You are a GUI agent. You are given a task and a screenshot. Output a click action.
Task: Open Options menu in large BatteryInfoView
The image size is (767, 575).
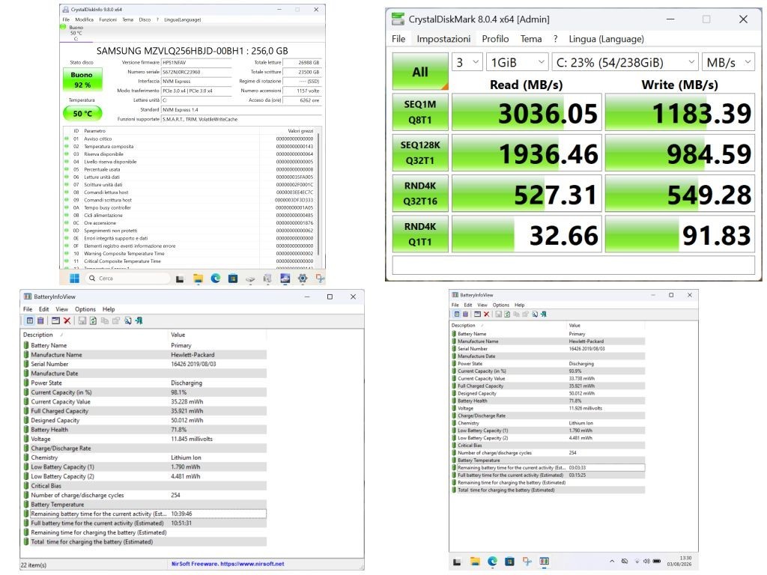[85, 309]
